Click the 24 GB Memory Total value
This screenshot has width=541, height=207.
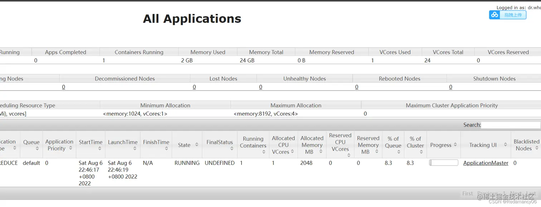coord(247,60)
